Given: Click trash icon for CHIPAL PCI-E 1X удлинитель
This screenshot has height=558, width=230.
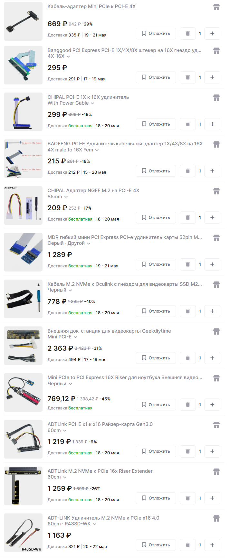Looking at the screenshot, I should [x=188, y=124].
